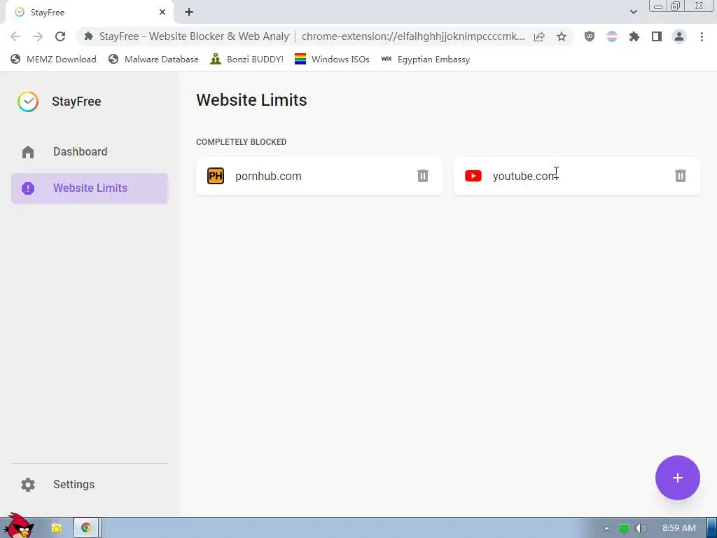Open StayFree Settings

click(90, 485)
